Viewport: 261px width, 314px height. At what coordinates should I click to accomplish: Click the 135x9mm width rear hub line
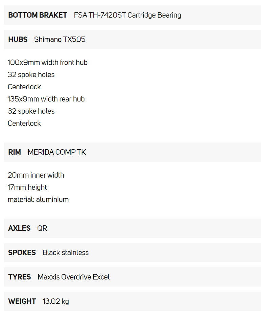pyautogui.click(x=46, y=99)
